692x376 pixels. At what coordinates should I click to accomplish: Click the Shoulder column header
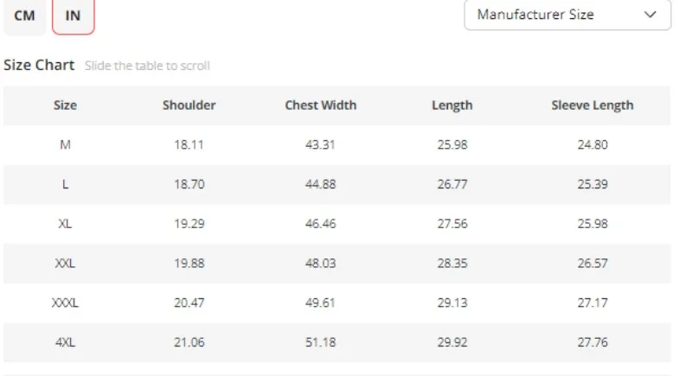click(x=189, y=105)
